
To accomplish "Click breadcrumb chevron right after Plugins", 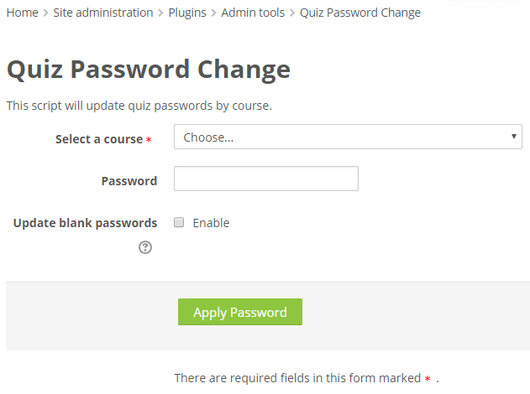I will (x=213, y=13).
